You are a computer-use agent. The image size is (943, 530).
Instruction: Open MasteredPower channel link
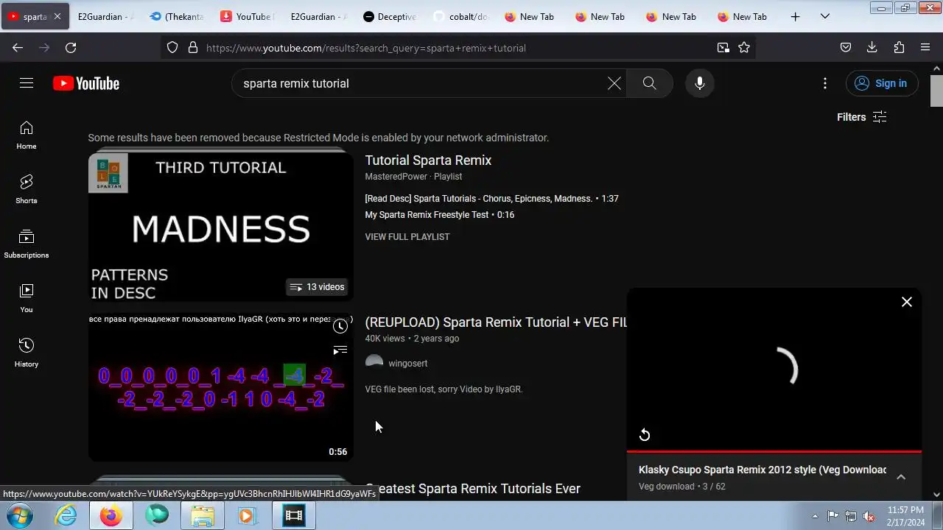[396, 177]
